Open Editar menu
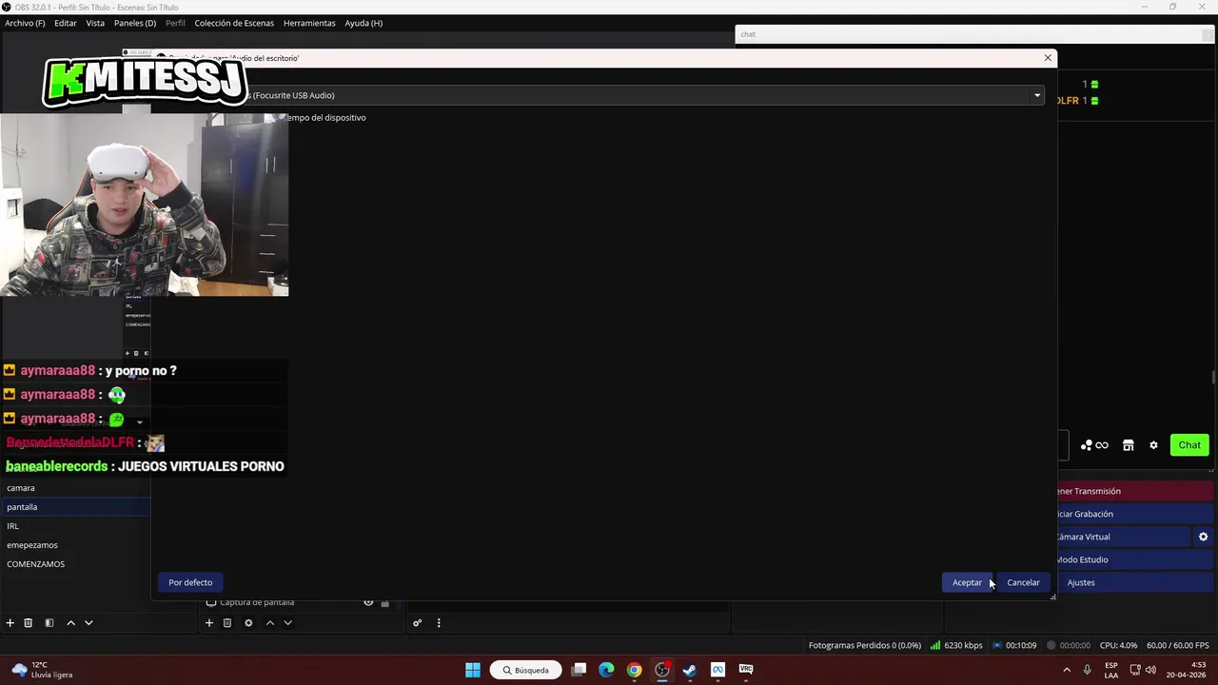1218x685 pixels. tap(66, 23)
